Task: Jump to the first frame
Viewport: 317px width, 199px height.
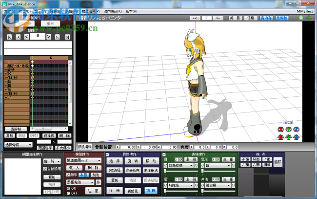Action: (x=9, y=37)
